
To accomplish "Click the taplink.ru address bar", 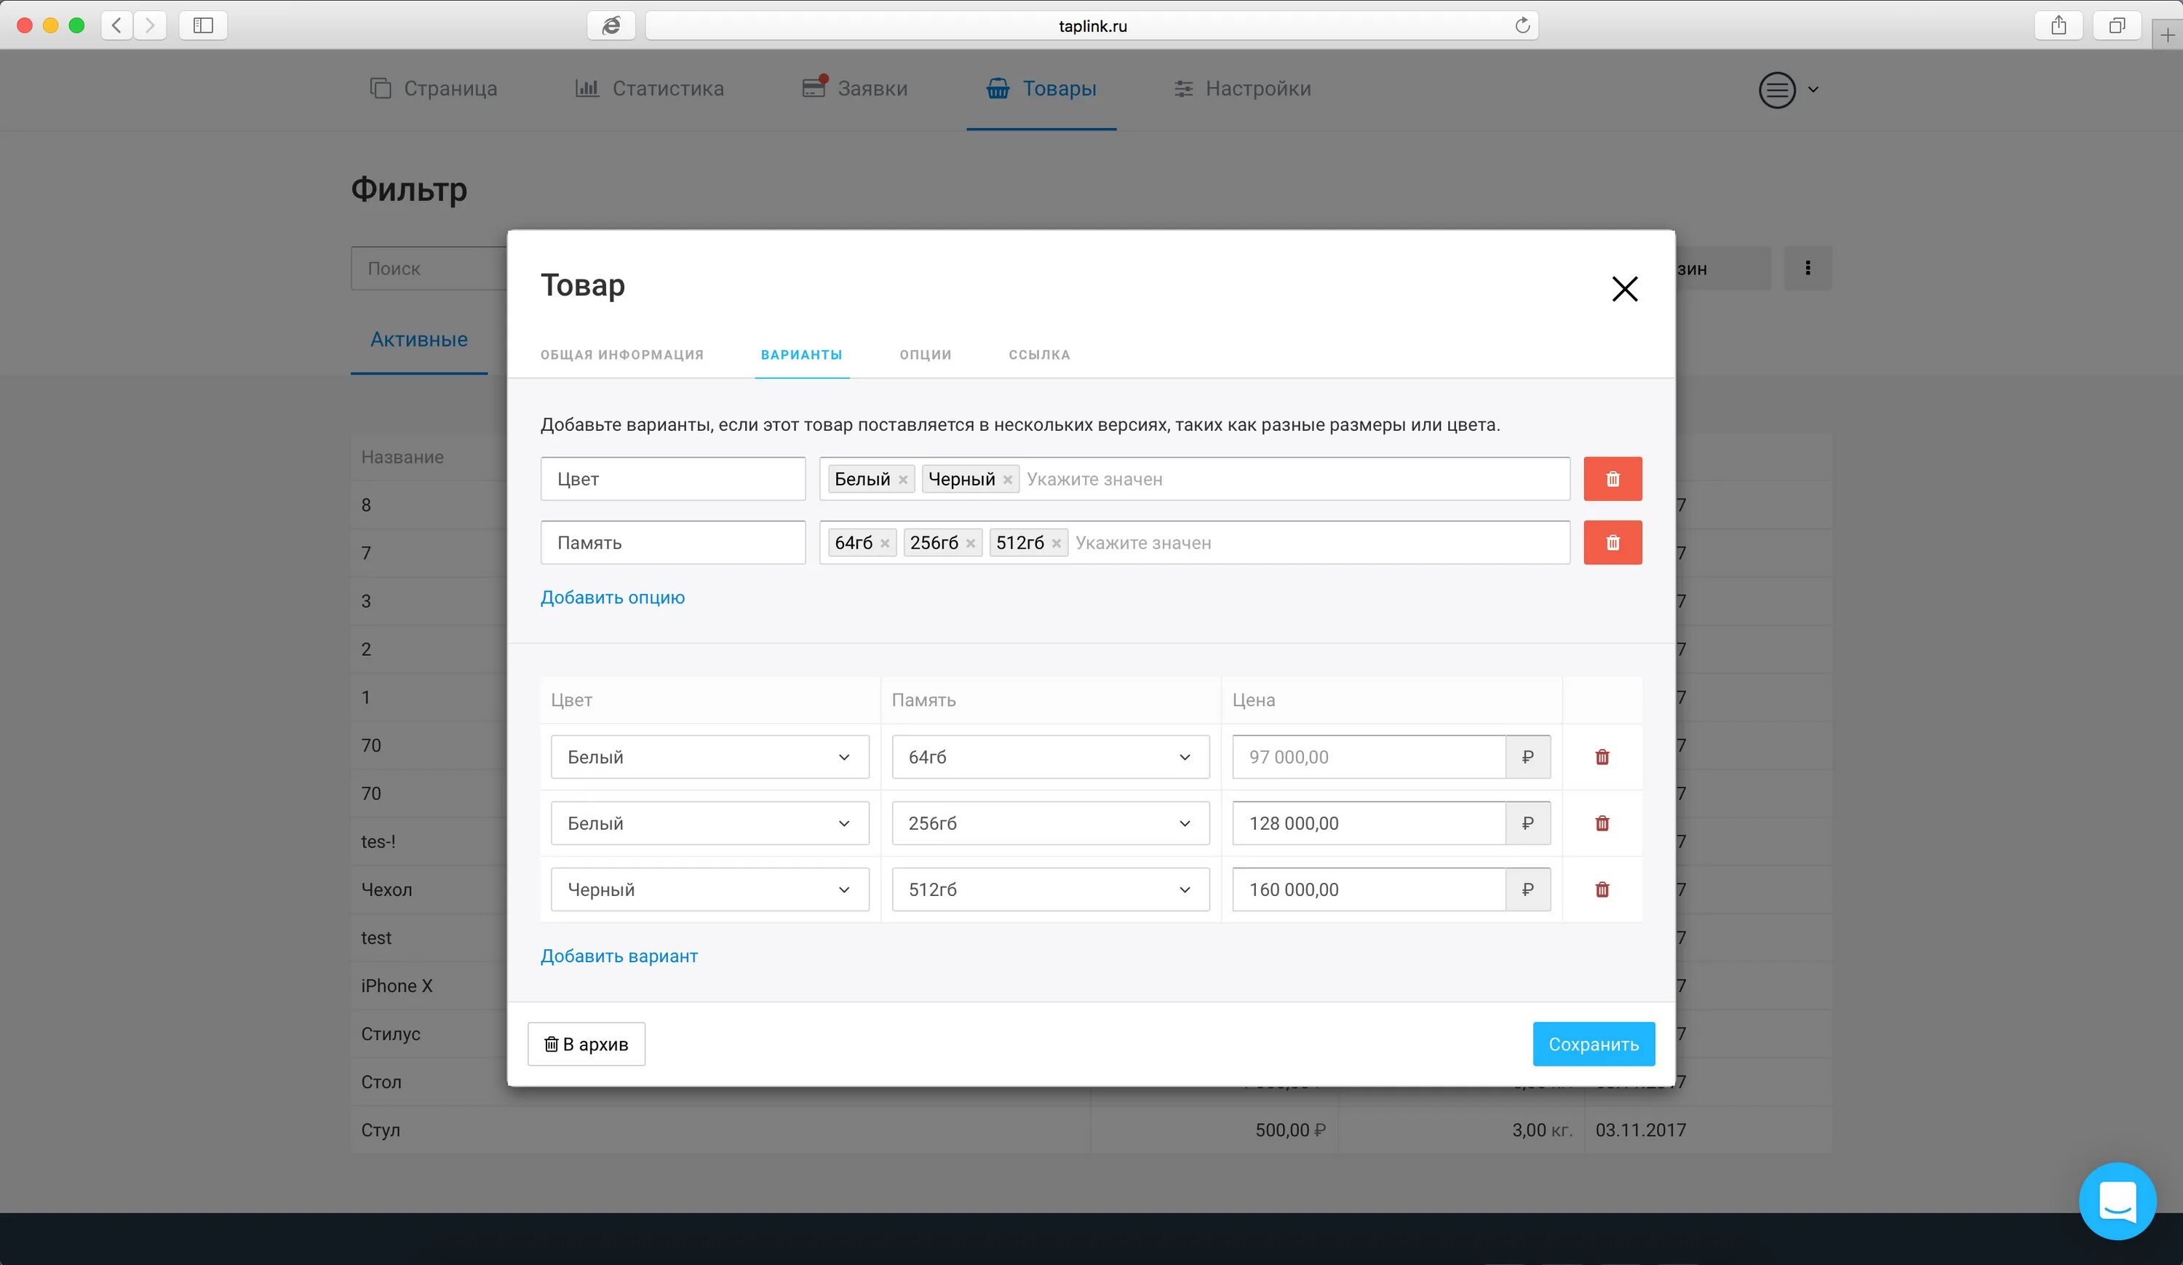I will [1091, 25].
